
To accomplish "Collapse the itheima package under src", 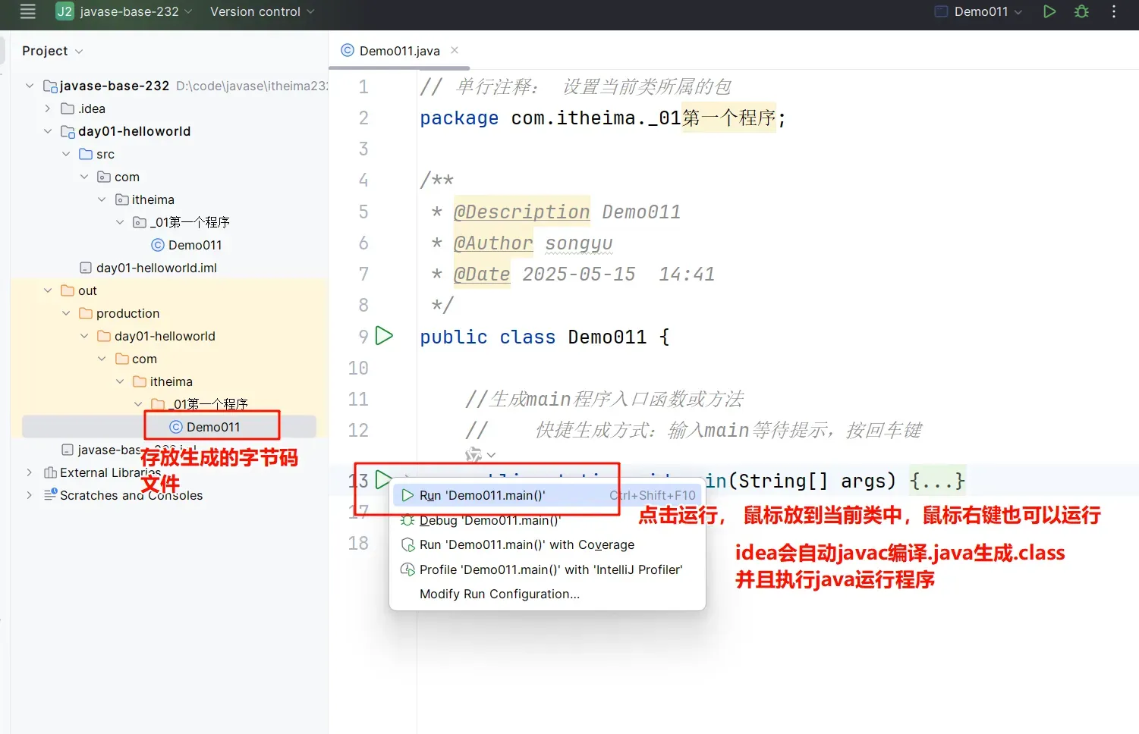I will tap(102, 199).
